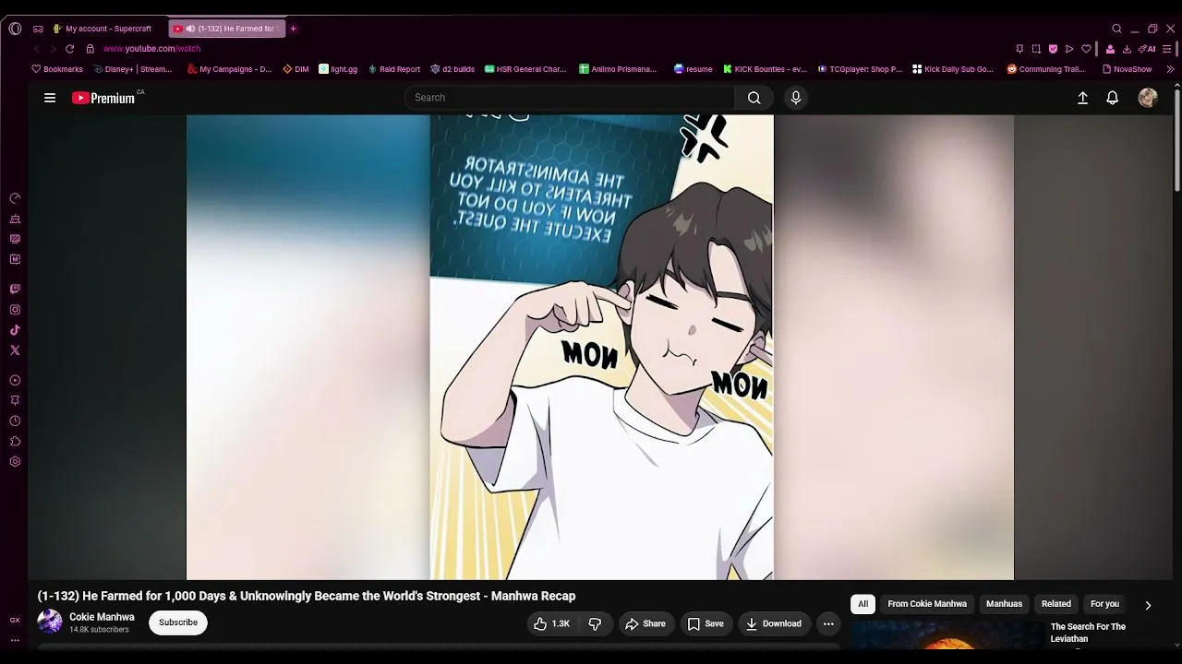Viewport: 1182px width, 664px height.
Task: Open the Bookmarks folder in bookmarks bar
Action: [x=57, y=69]
